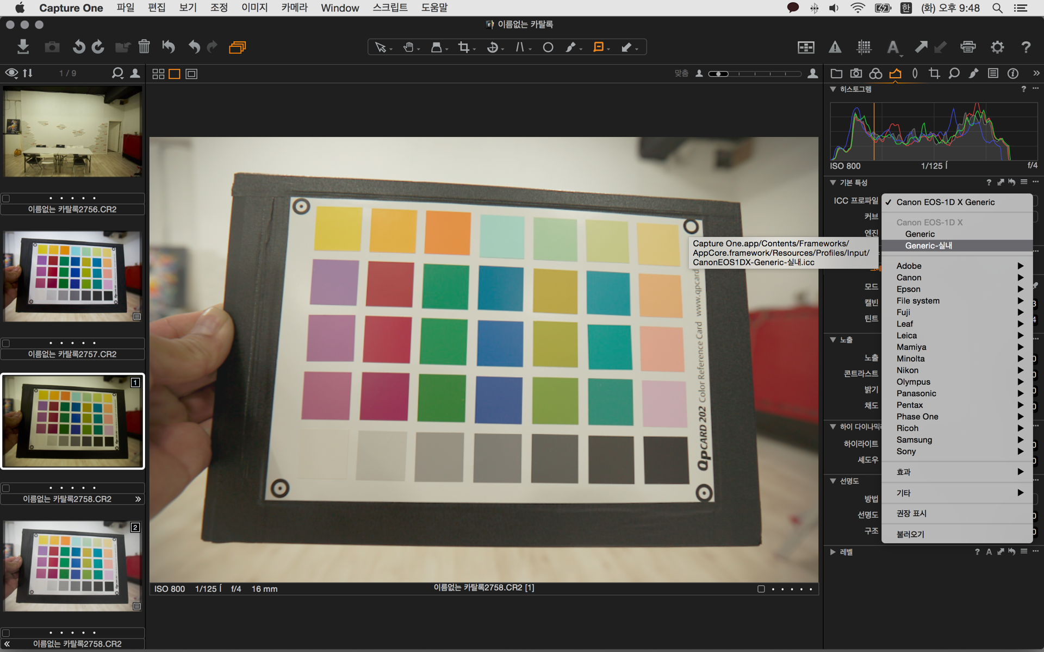
Task: Switch to the Lens correction tool tab
Action: [x=915, y=73]
